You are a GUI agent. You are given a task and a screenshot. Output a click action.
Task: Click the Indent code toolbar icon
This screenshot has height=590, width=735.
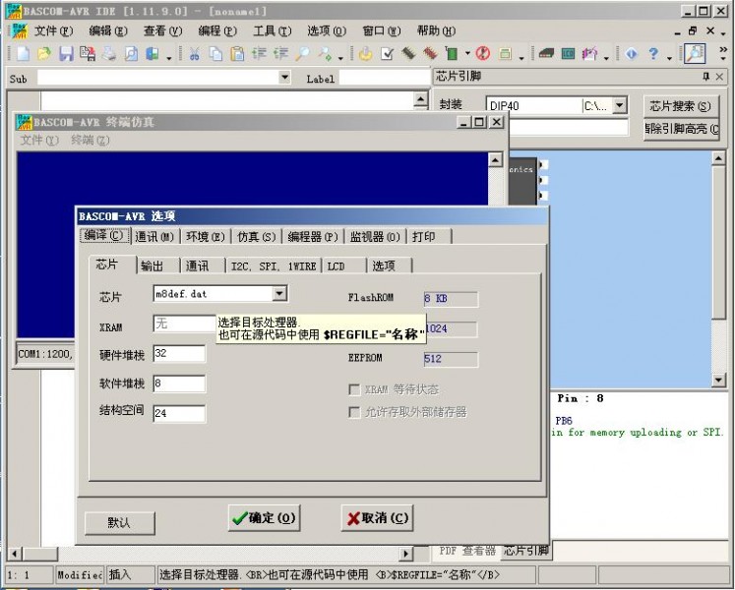[259, 53]
